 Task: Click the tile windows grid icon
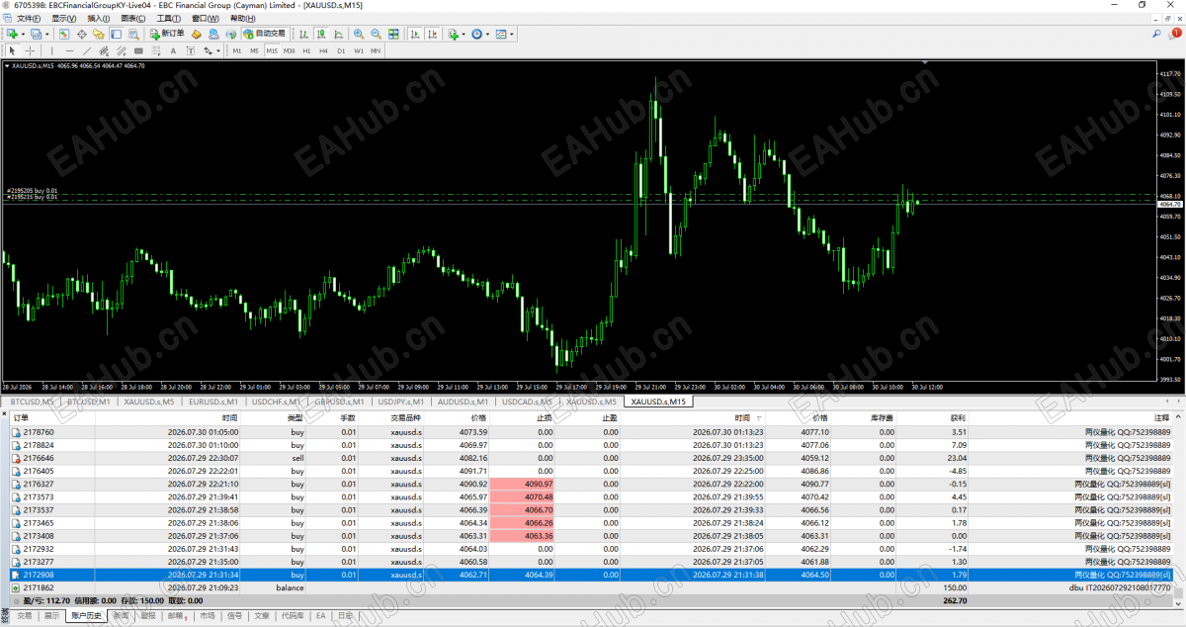(393, 34)
